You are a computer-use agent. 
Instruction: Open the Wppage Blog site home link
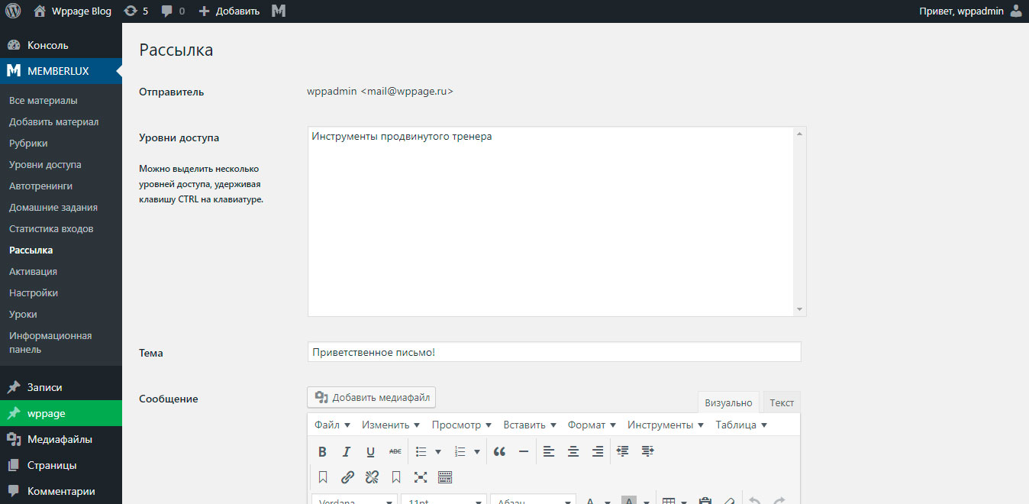(x=73, y=11)
